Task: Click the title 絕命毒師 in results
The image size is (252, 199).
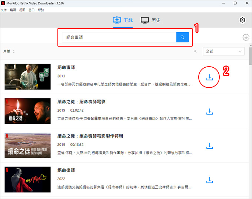Action: [66, 67]
